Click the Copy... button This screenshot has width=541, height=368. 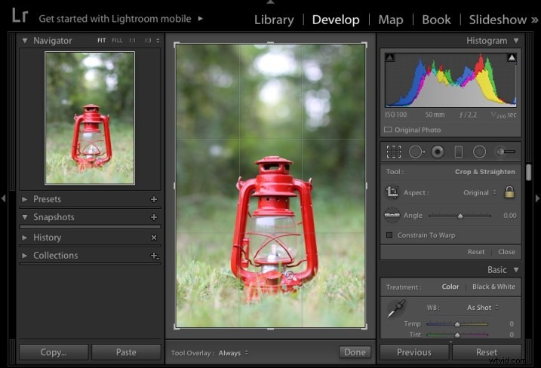tap(54, 352)
